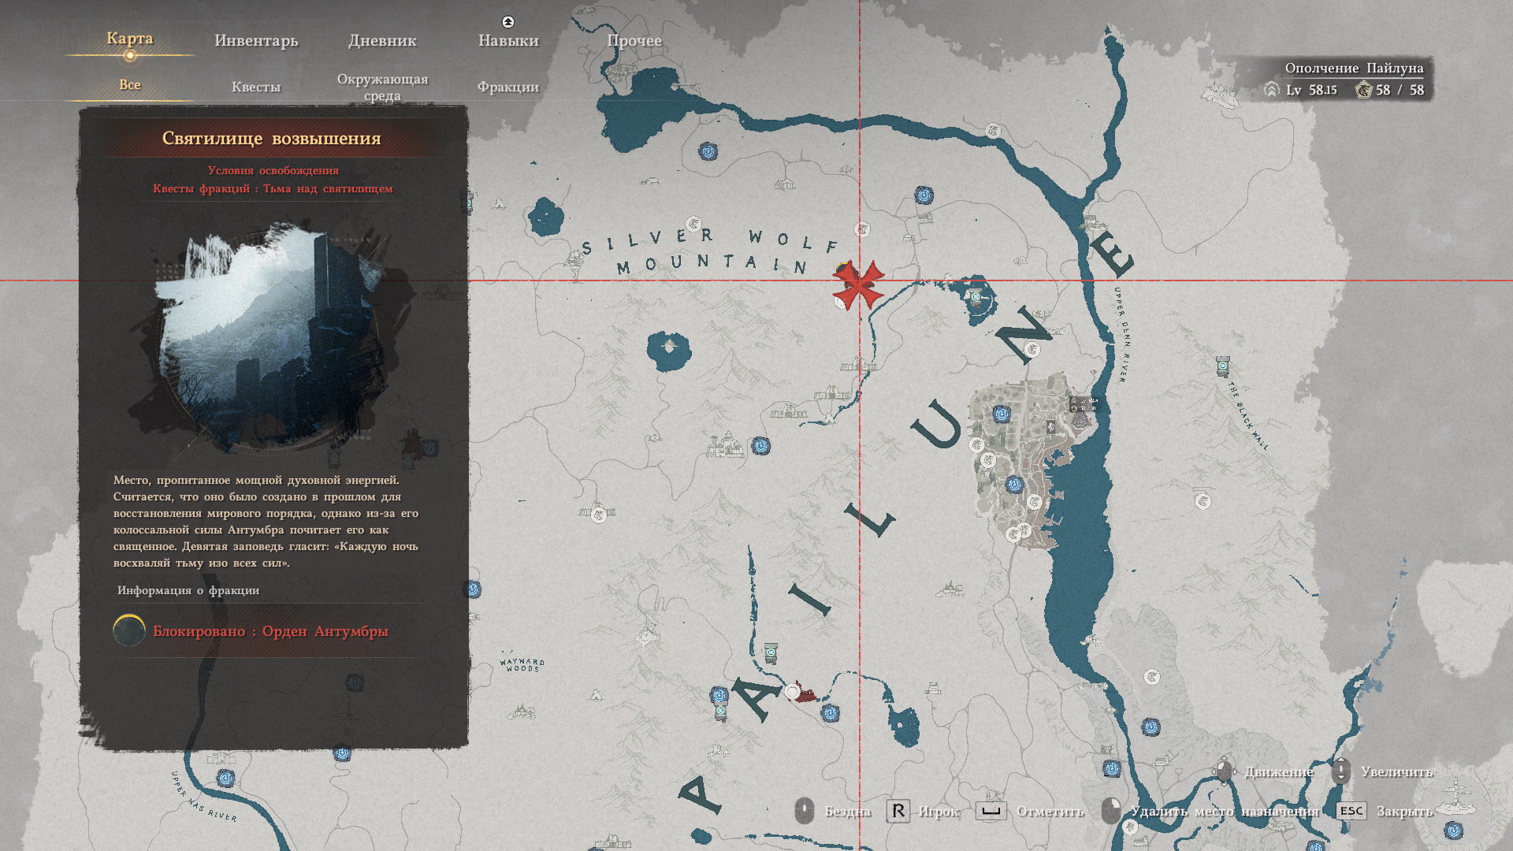
Task: Select Окружающая среда filter
Action: pos(382,87)
